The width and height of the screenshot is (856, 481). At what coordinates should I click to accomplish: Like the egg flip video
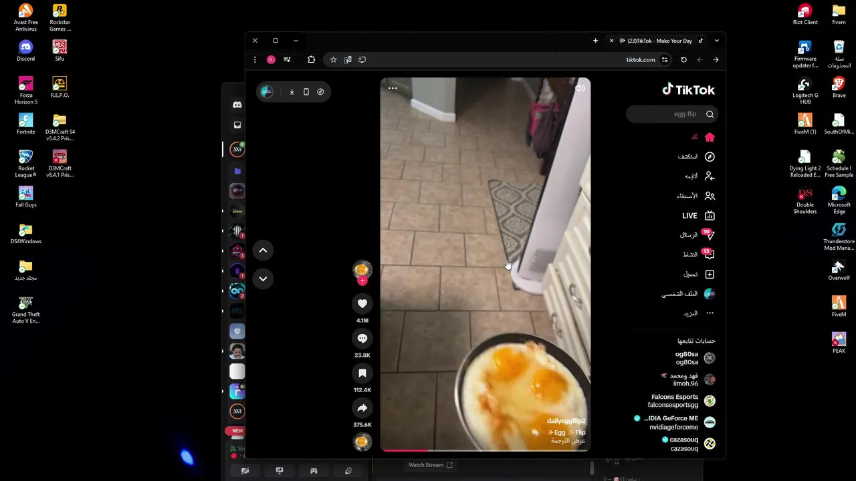(362, 303)
